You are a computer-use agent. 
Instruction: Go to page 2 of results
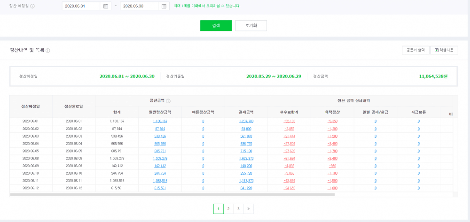point(228,209)
